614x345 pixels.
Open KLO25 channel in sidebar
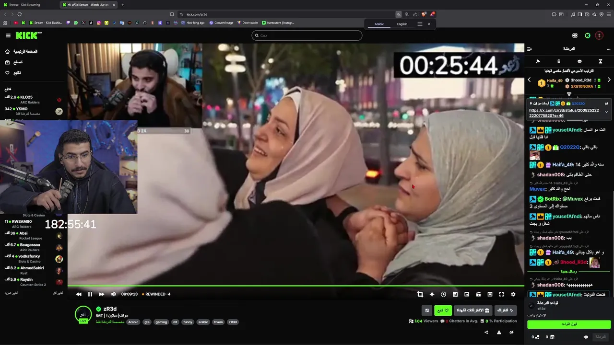pos(33,99)
